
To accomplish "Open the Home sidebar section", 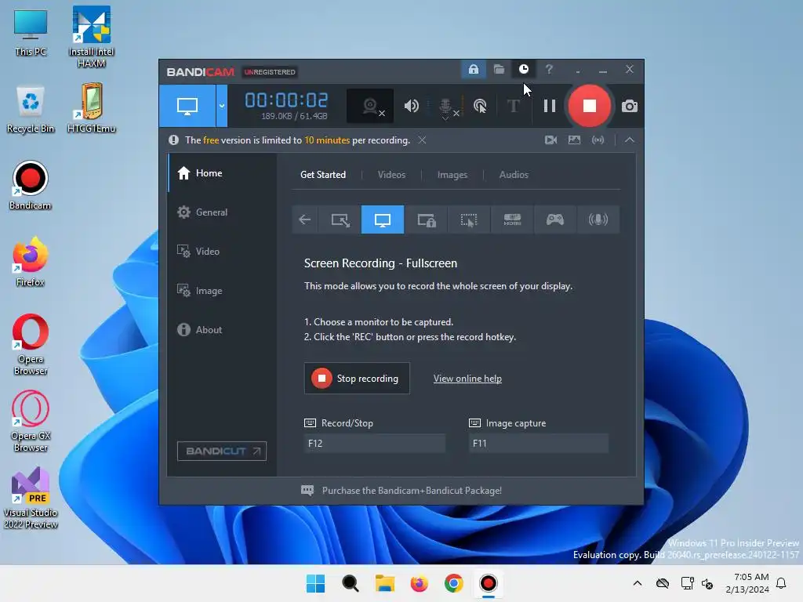I will [x=222, y=173].
